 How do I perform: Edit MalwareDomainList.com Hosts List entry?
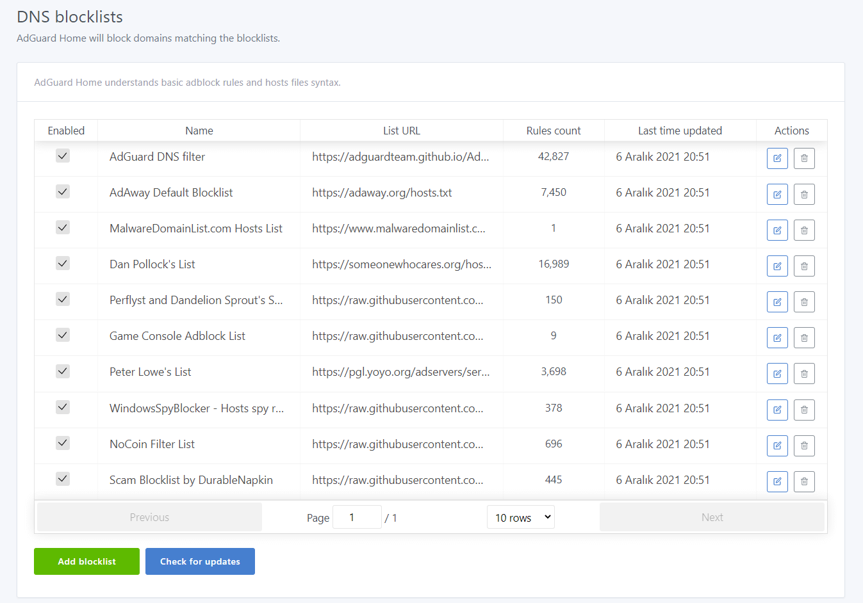[777, 230]
